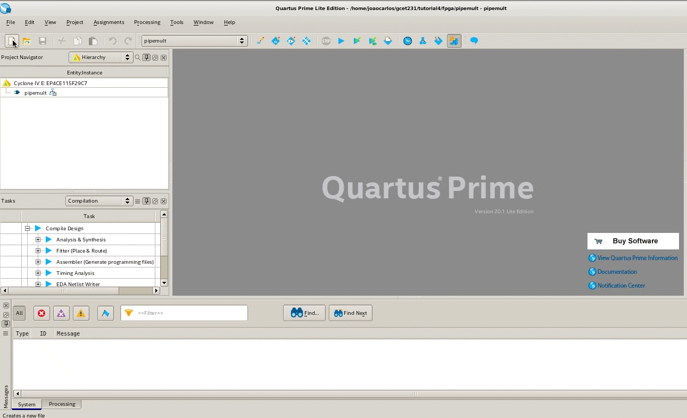Toggle the error messages filter

pyautogui.click(x=42, y=313)
